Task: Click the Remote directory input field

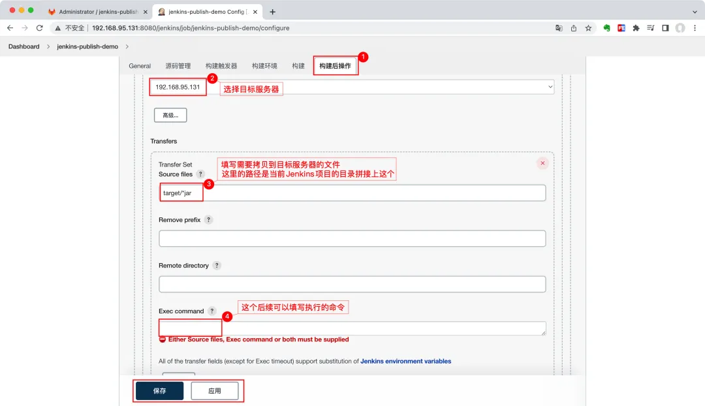Action: click(352, 284)
